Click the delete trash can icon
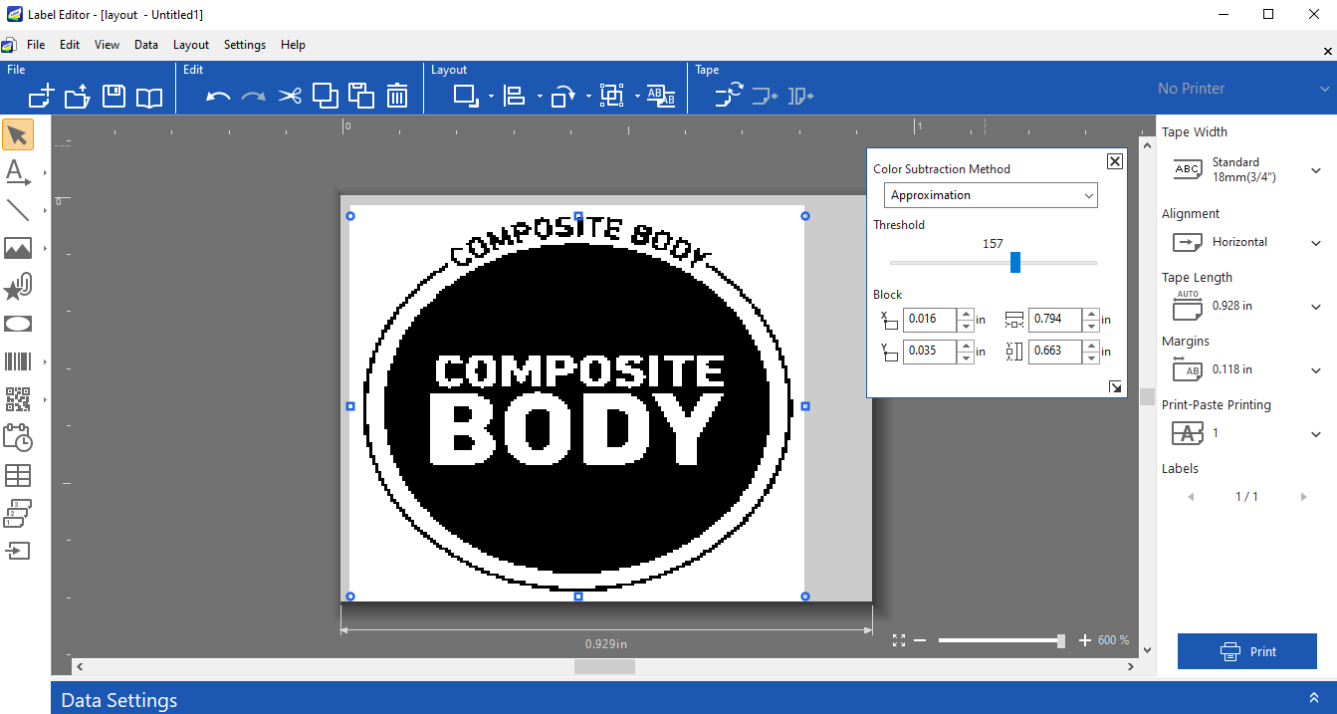1337x714 pixels. (x=397, y=96)
